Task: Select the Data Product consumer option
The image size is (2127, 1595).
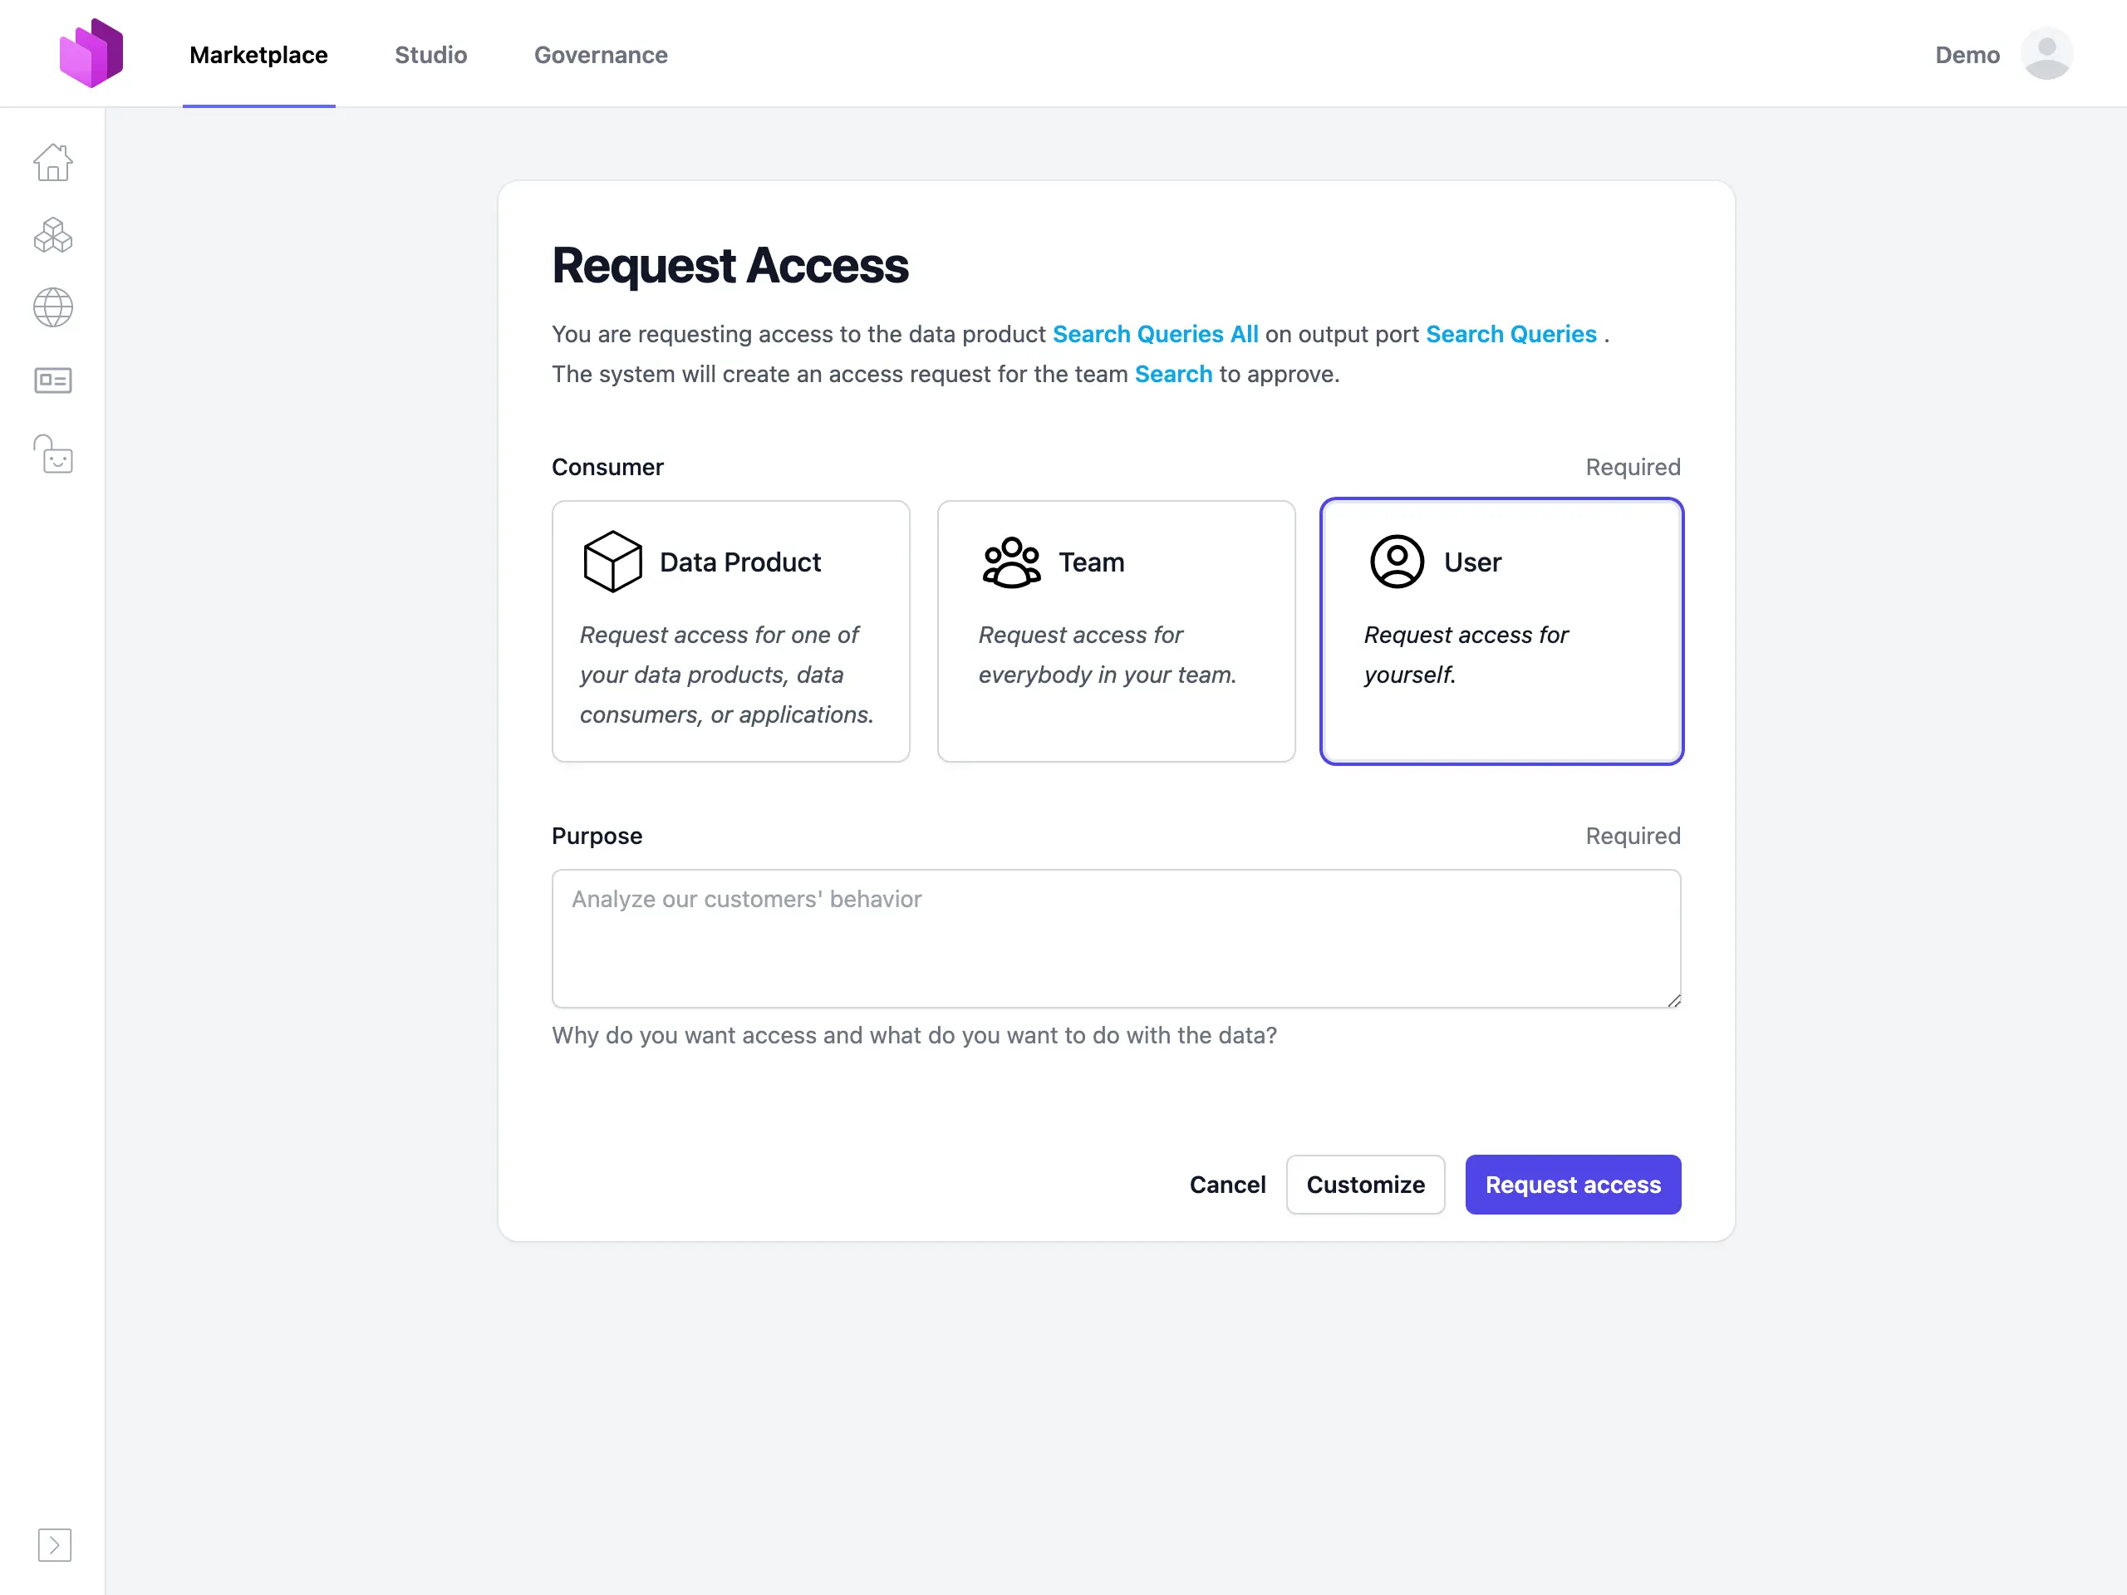Action: point(731,631)
